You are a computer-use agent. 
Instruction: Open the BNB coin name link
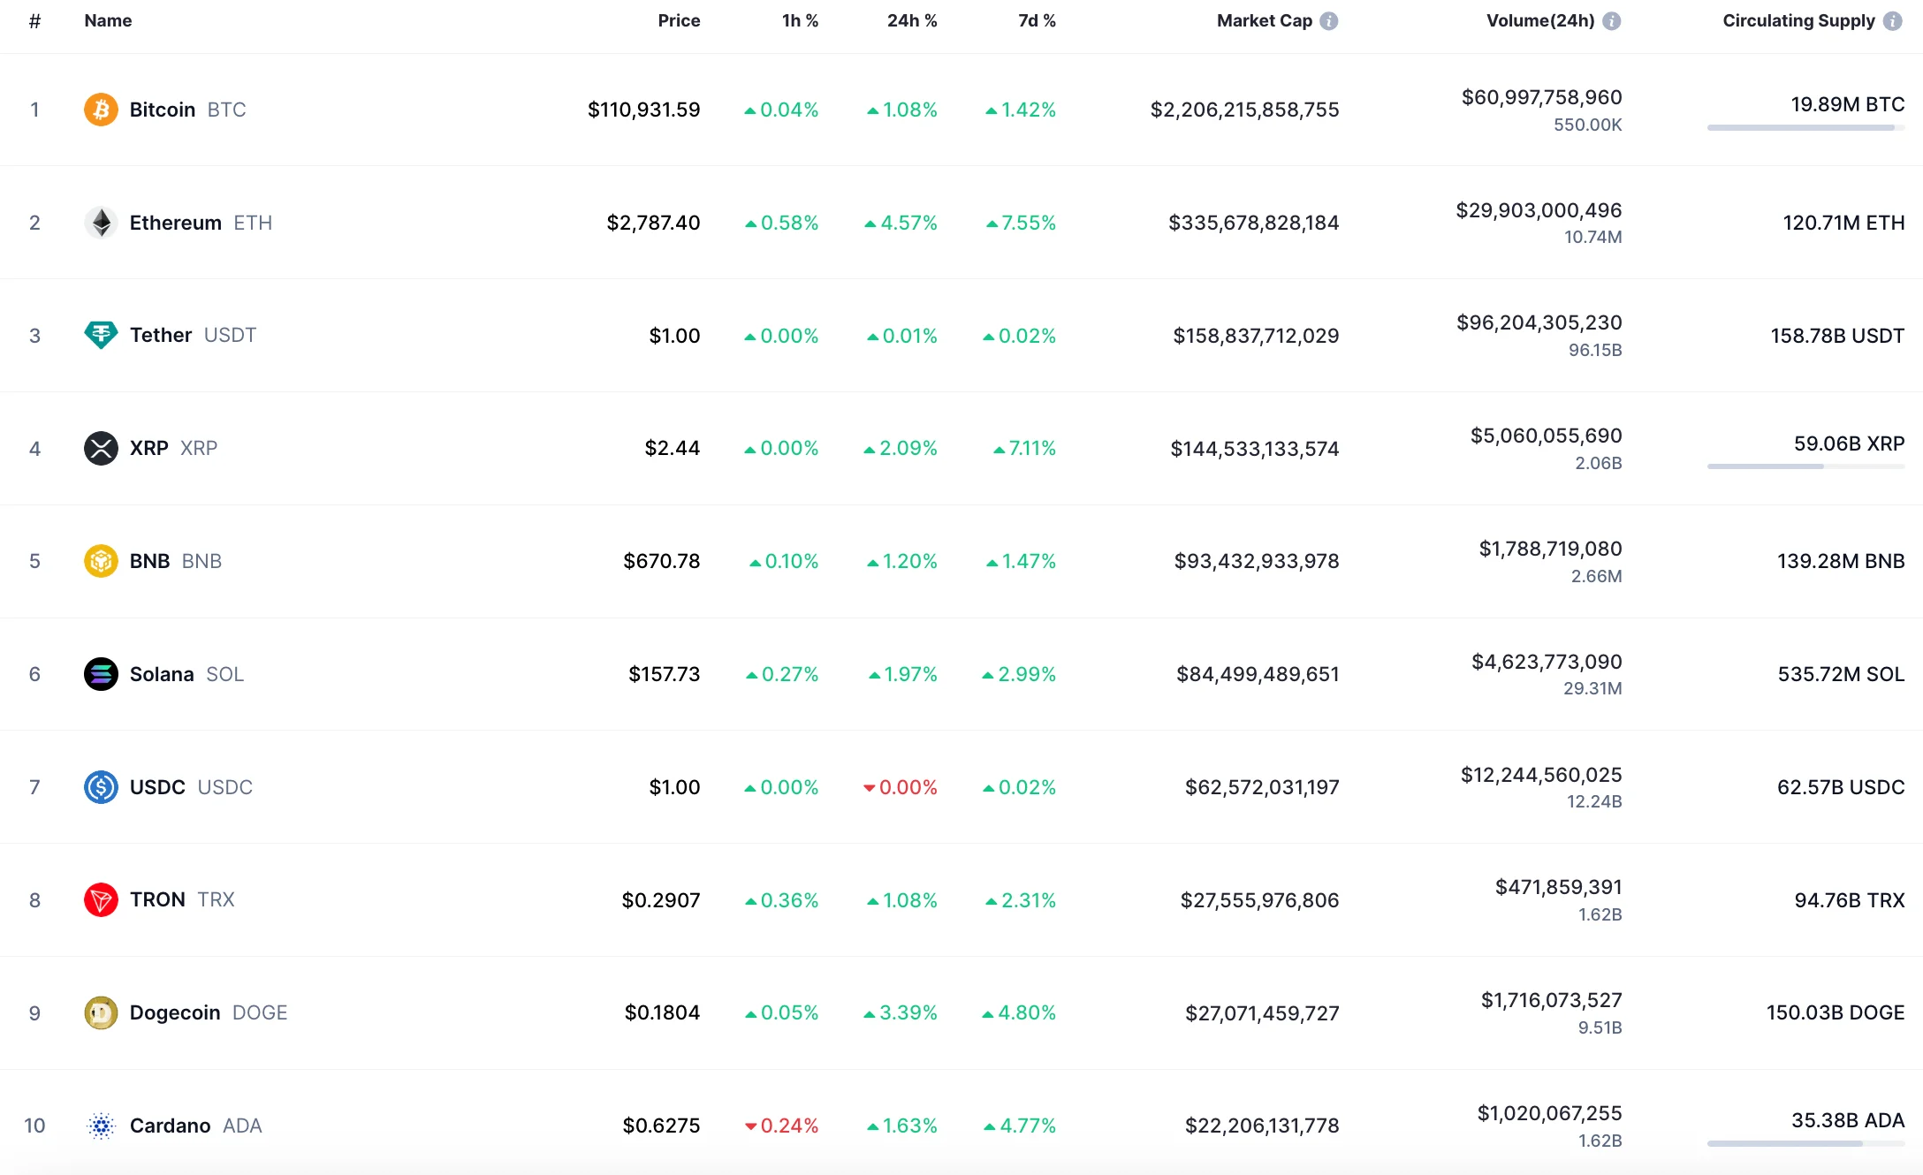(x=149, y=561)
